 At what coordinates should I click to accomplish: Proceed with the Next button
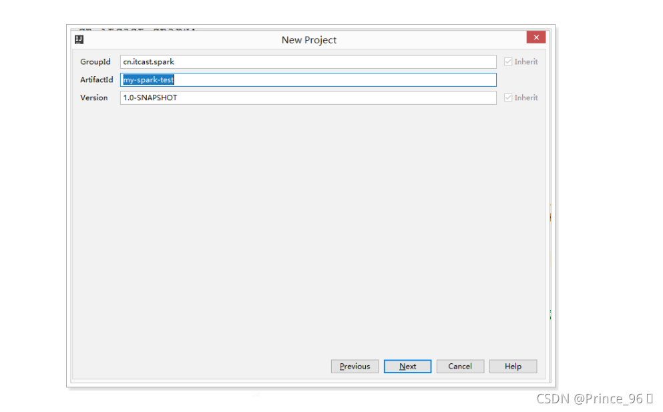click(407, 367)
